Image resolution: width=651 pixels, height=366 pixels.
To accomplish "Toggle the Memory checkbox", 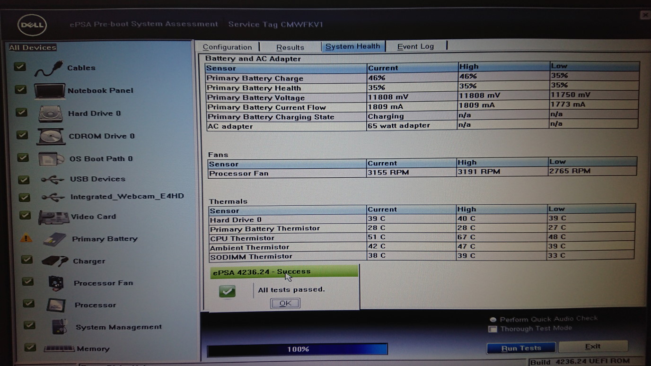I will point(30,348).
